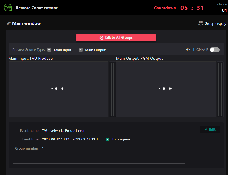Click the countdown timer 05 : 31
The width and height of the screenshot is (228, 175).
tap(192, 8)
